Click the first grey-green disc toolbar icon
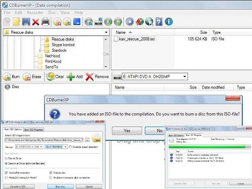Viewport: 252px width, 189px height. (x=108, y=22)
